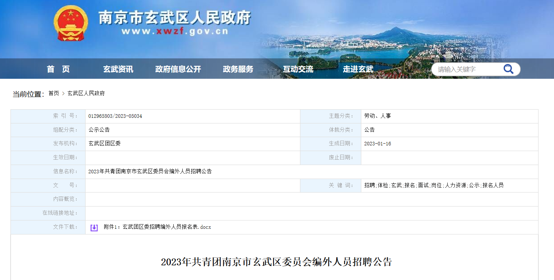This screenshot has height=280, width=554.
Task: Click the 首页 breadcrumb link
Action: click(x=54, y=93)
